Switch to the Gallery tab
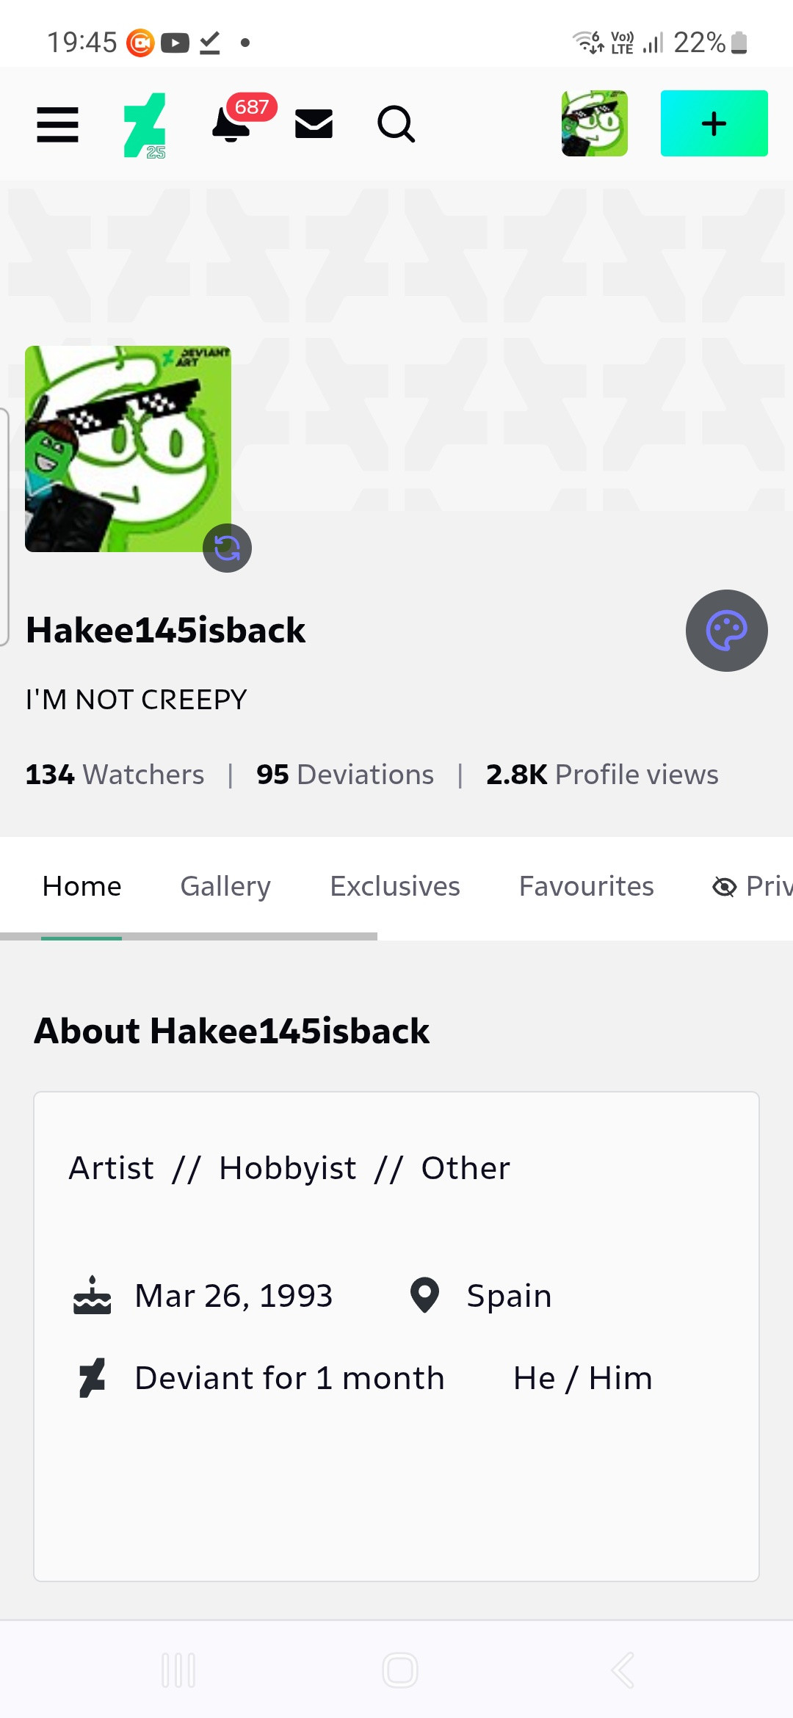This screenshot has height=1718, width=793. 225,886
